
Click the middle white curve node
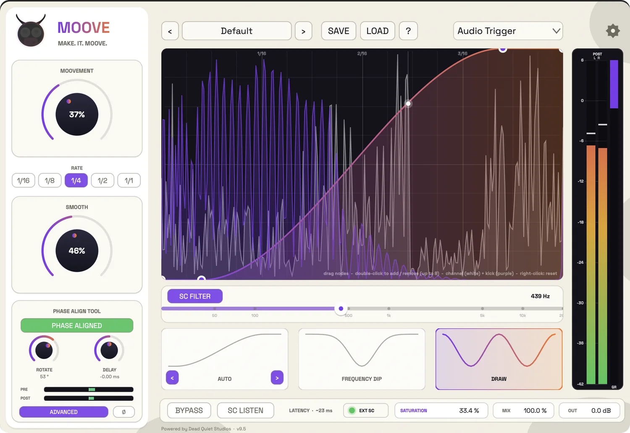[x=408, y=104]
